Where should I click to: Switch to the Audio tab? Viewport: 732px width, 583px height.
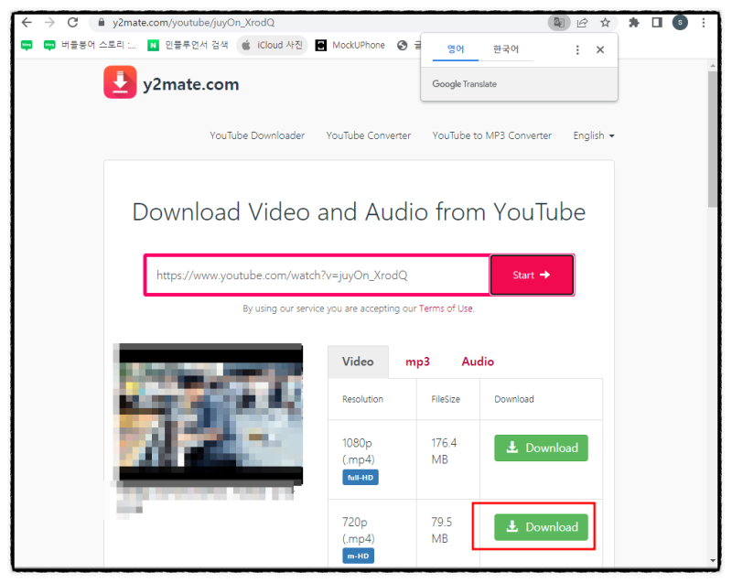(x=478, y=362)
